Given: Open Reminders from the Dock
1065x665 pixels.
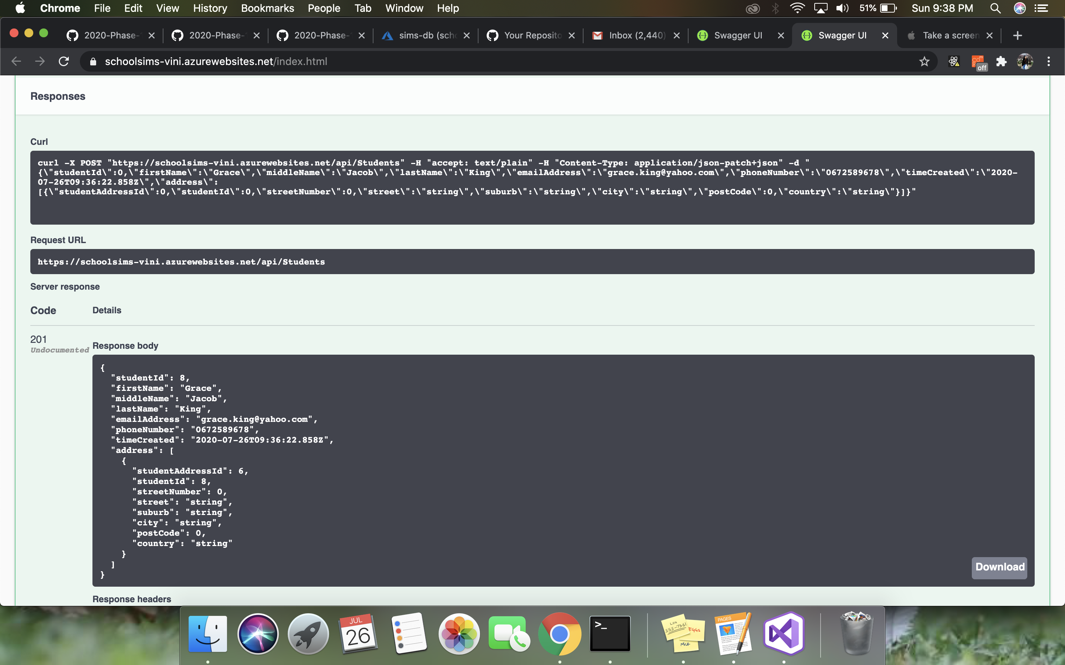Looking at the screenshot, I should coord(409,634).
